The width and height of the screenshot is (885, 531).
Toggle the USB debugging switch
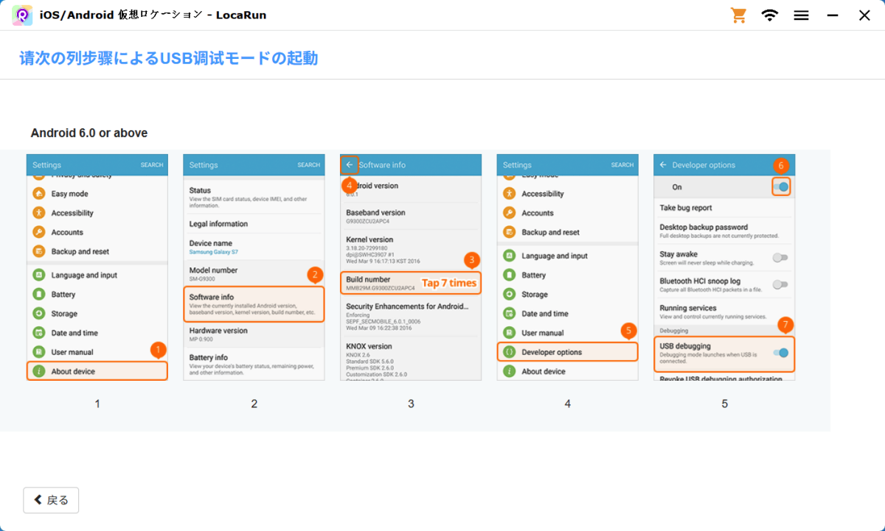tap(780, 353)
